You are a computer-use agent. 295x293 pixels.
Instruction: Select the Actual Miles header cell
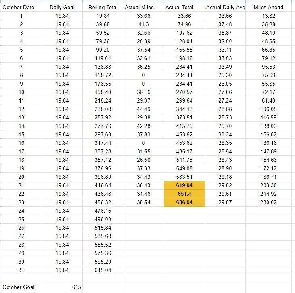pyautogui.click(x=144, y=7)
